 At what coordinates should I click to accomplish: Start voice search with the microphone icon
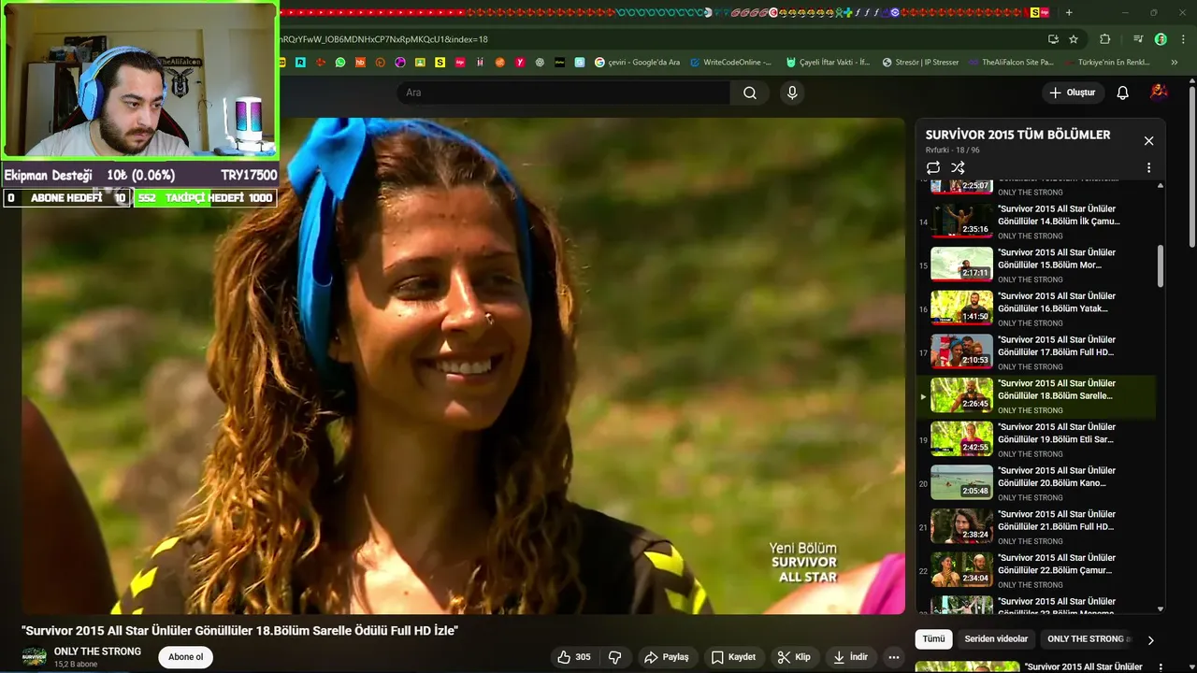792,93
